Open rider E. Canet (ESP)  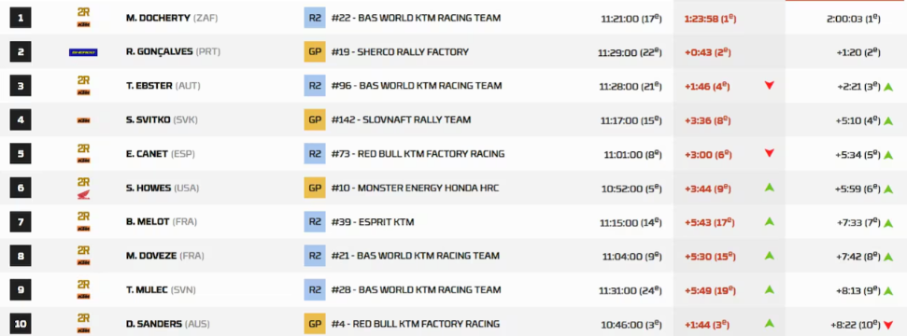pyautogui.click(x=161, y=154)
